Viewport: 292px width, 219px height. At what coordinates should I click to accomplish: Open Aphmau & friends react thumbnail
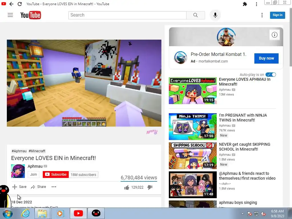[x=193, y=185]
